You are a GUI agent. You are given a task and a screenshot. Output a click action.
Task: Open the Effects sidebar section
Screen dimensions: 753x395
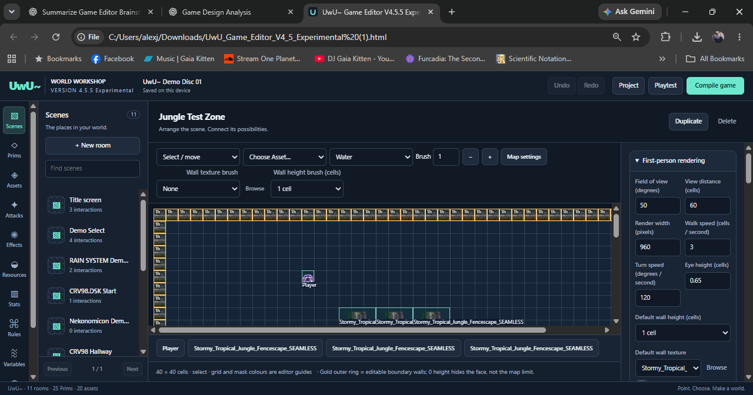[x=14, y=239]
